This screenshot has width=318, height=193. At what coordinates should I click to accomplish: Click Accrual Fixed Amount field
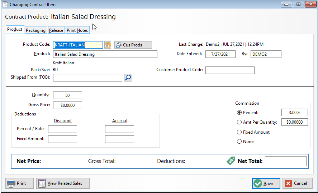pos(119,139)
